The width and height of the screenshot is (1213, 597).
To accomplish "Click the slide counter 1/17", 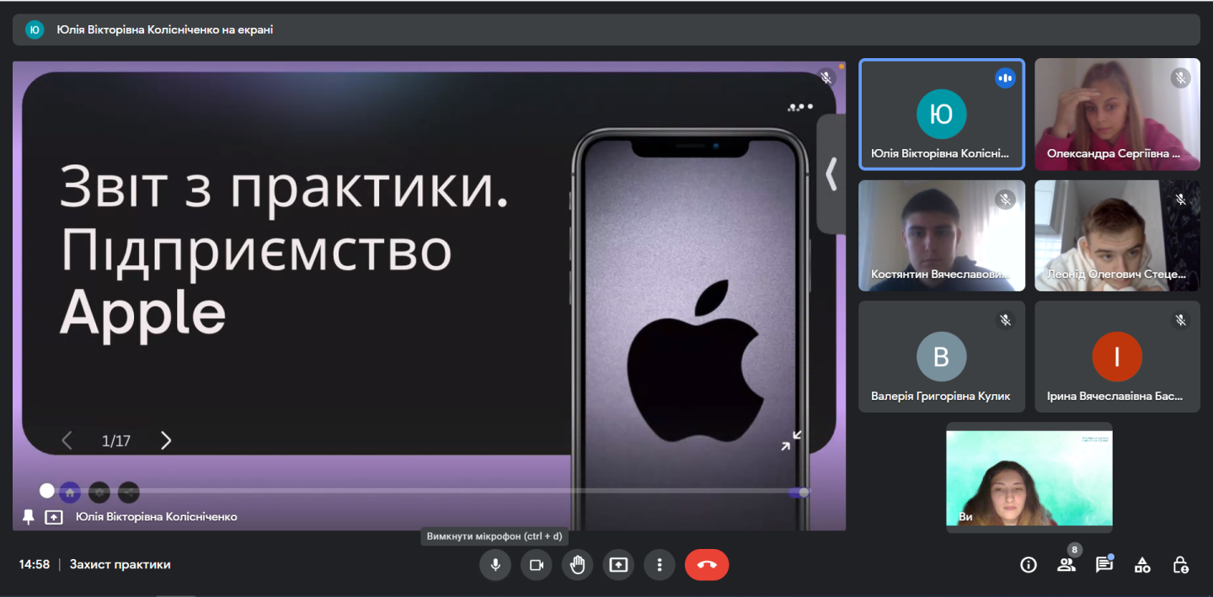I will pos(116,441).
